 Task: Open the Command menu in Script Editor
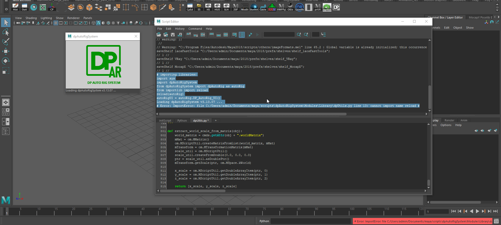pyautogui.click(x=195, y=29)
